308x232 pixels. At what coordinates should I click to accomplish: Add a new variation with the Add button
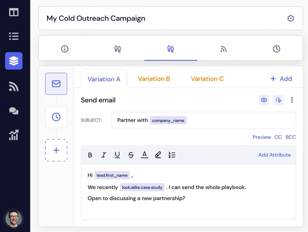pos(281,78)
